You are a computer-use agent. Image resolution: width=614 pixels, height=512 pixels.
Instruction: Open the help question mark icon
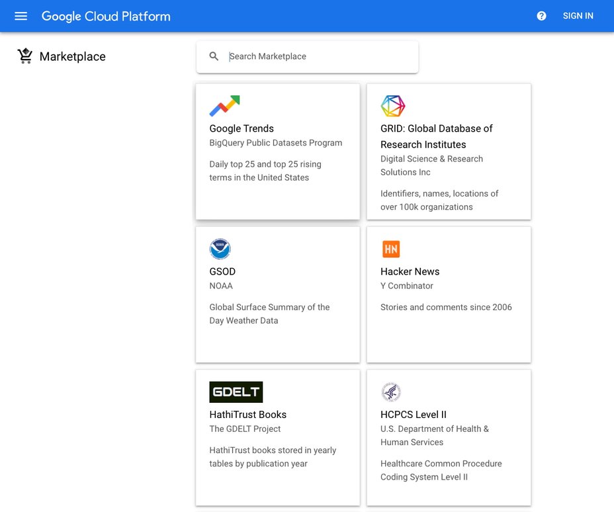pos(541,16)
